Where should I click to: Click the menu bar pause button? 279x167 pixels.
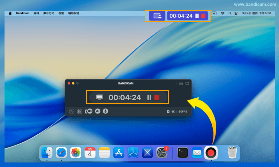pyautogui.click(x=197, y=16)
